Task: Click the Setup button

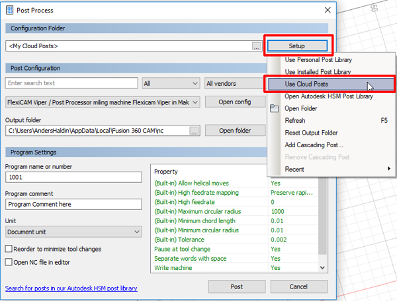Action: point(297,46)
